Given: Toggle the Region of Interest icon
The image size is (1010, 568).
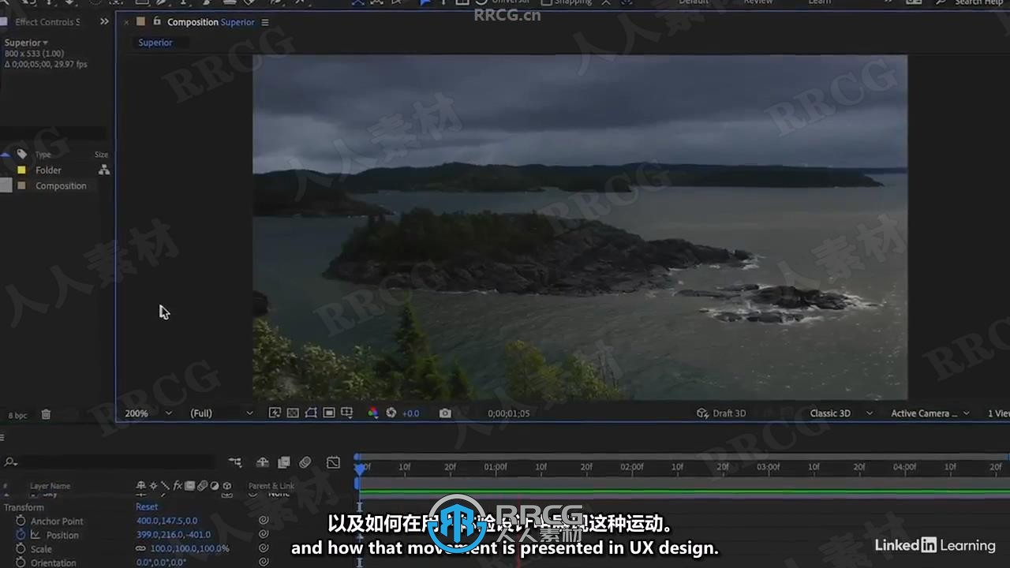Looking at the screenshot, I should coord(329,413).
